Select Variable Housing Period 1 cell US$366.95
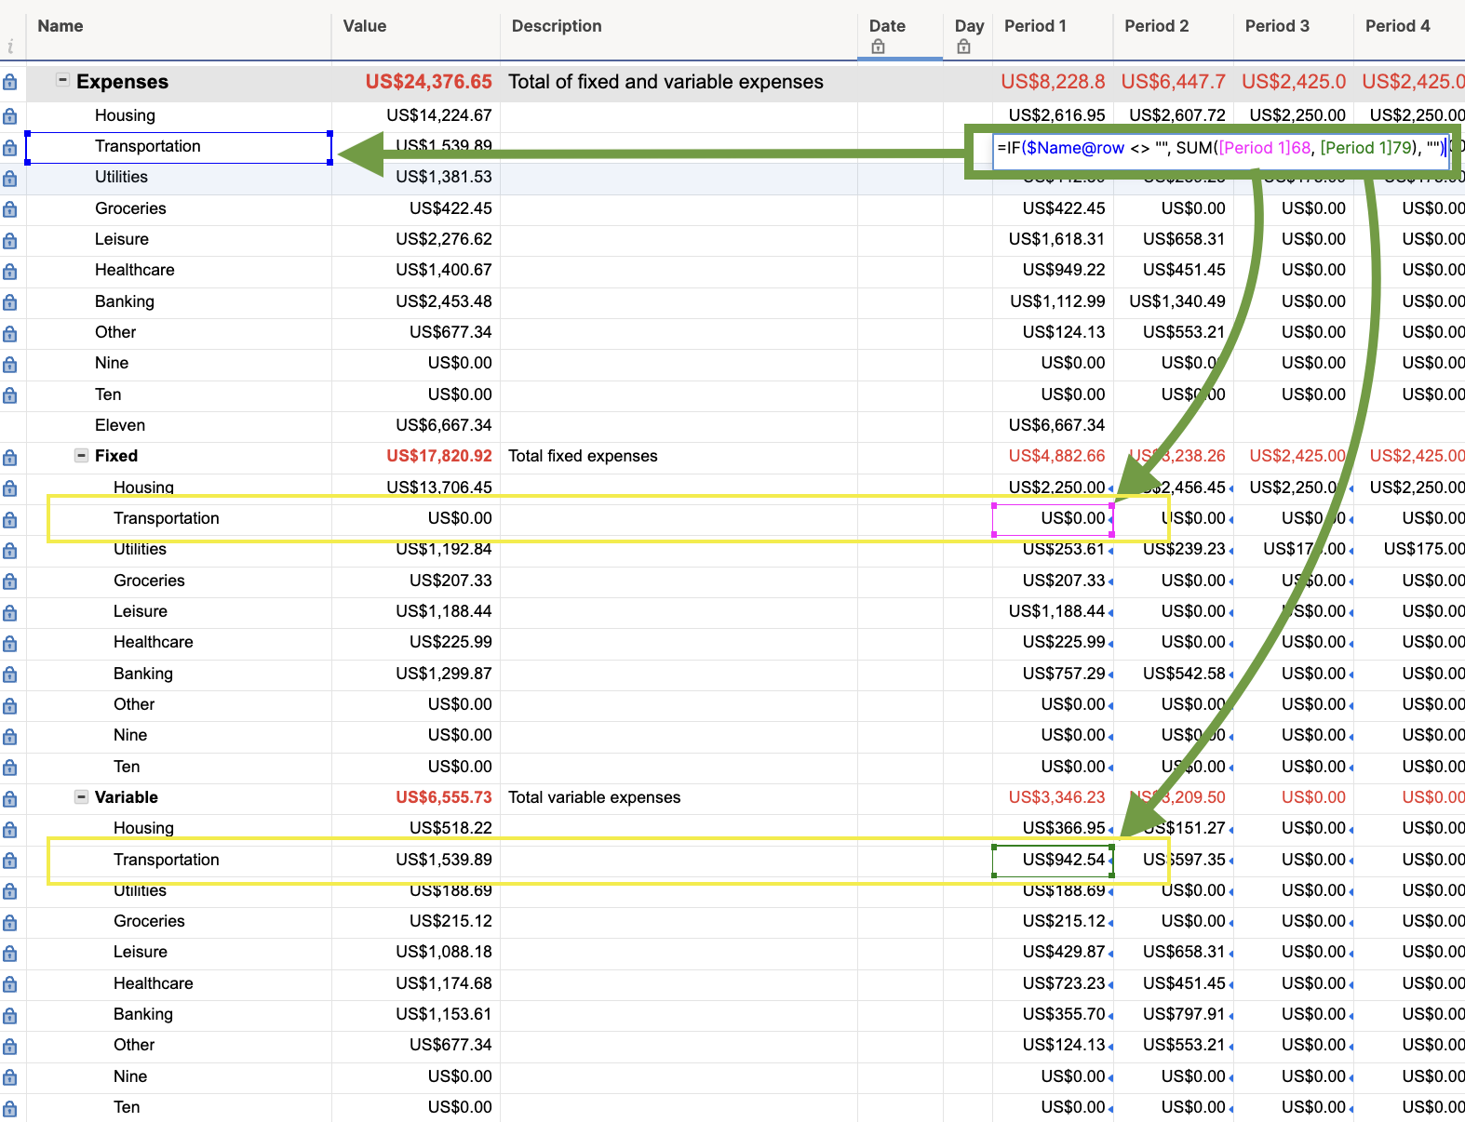The height and width of the screenshot is (1122, 1465). [x=1053, y=828]
